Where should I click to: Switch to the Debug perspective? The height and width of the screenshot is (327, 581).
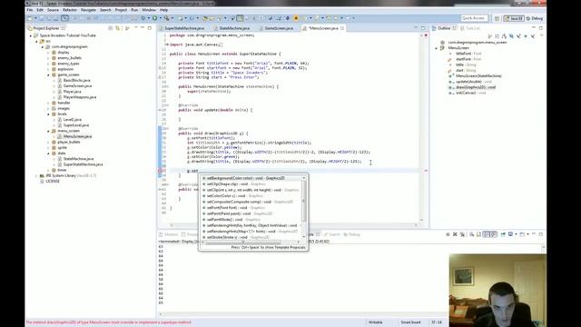click(535, 18)
